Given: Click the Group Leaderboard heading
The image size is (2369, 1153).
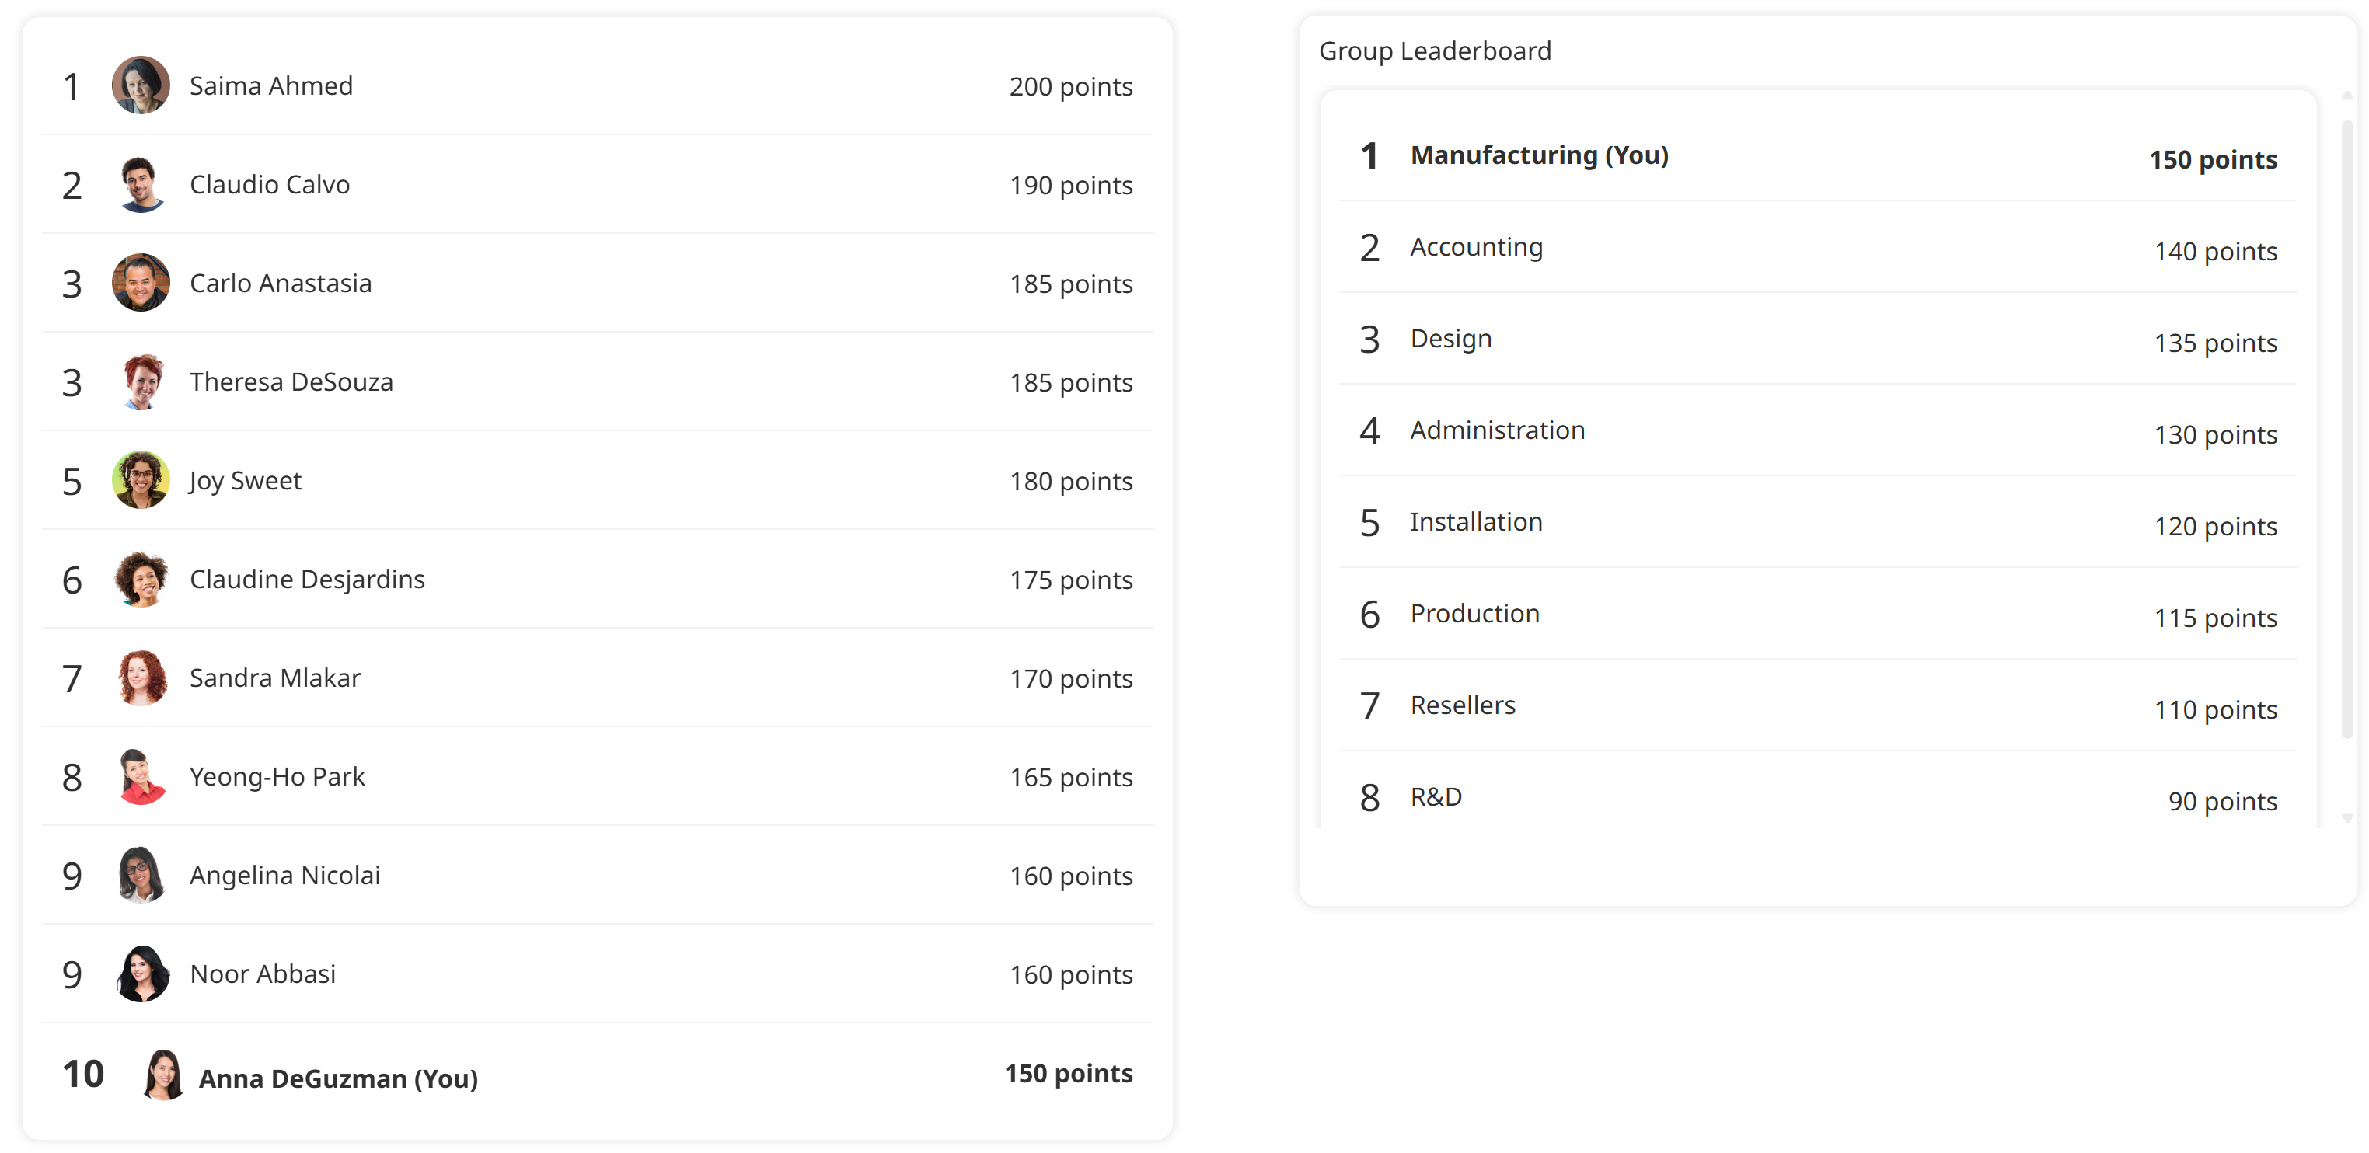Looking at the screenshot, I should (1434, 51).
